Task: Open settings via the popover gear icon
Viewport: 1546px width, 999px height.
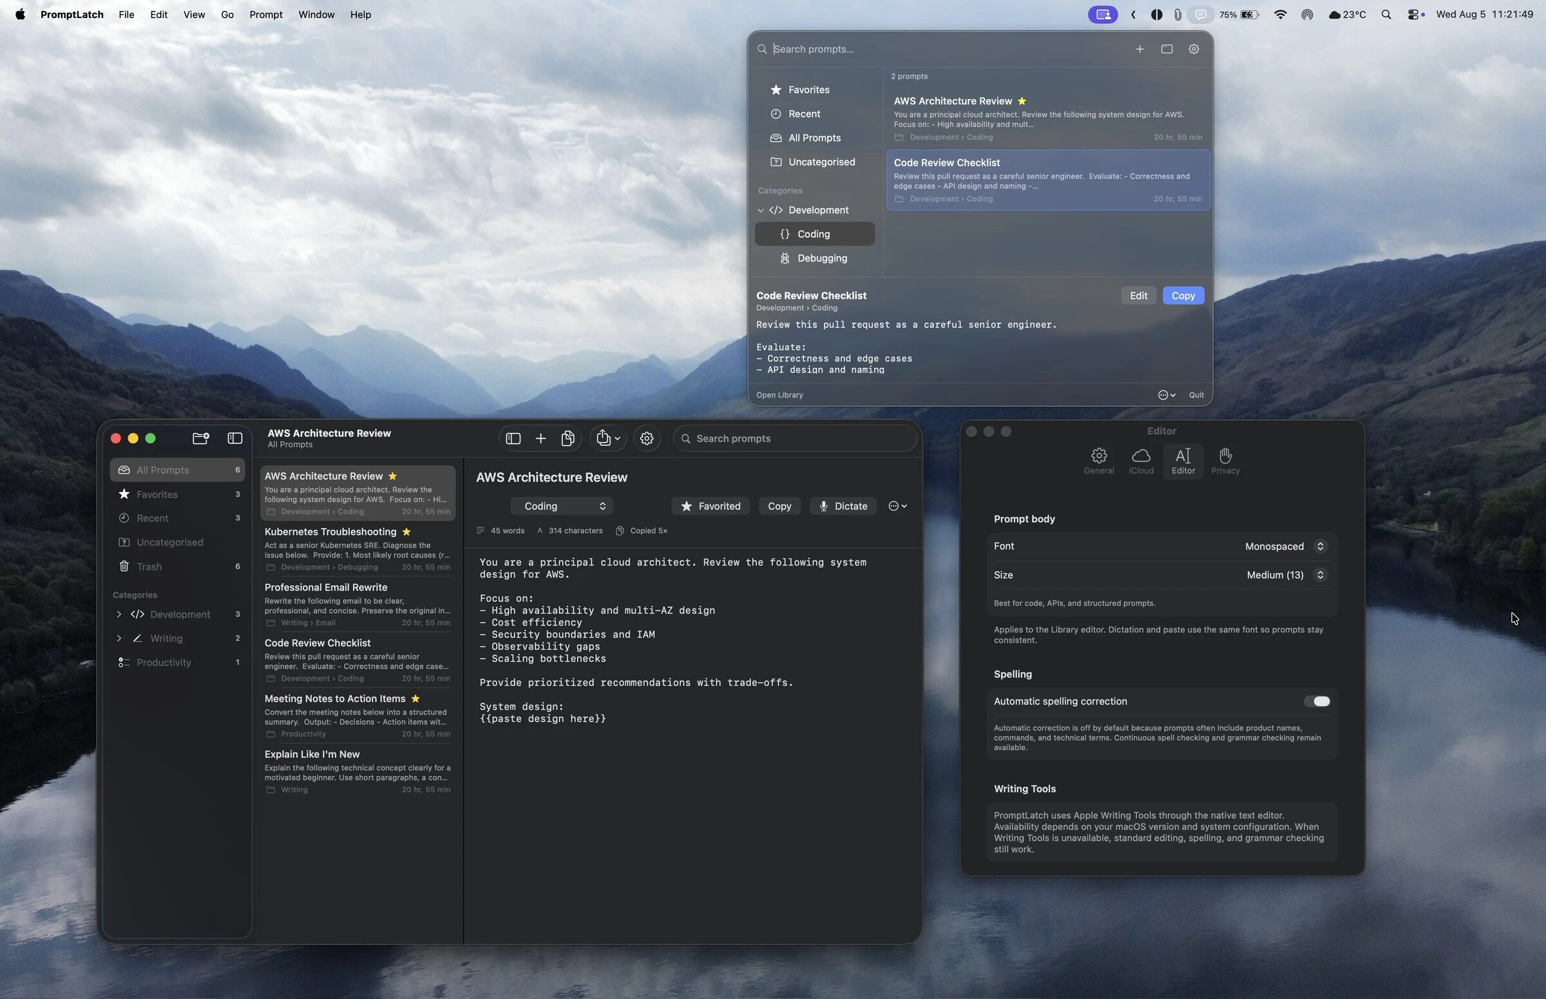Action: click(1194, 50)
